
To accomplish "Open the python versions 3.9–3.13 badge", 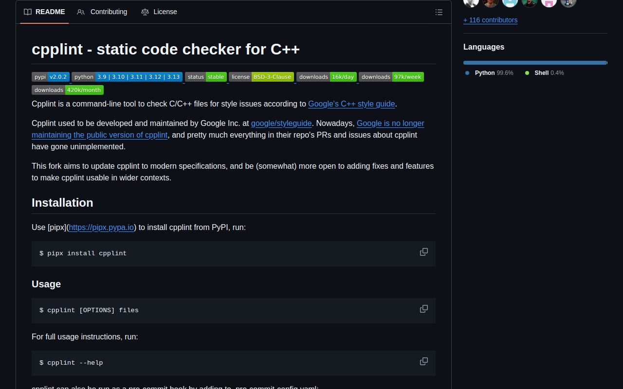I will tap(127, 77).
